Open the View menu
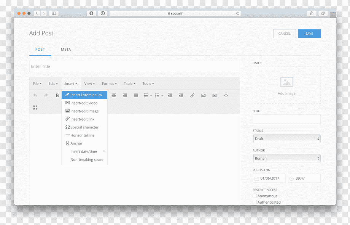The height and width of the screenshot is (225, 350). (89, 84)
